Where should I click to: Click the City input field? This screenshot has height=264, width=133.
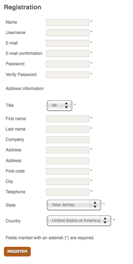pos(68,181)
